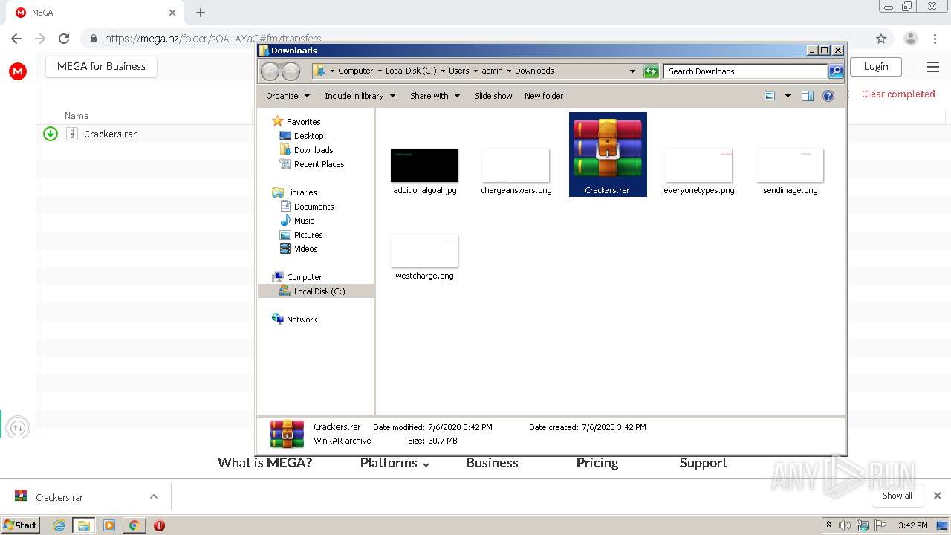Screen dimensions: 951x535
Task: Expand Crackers.rar download options chevron
Action: click(154, 496)
